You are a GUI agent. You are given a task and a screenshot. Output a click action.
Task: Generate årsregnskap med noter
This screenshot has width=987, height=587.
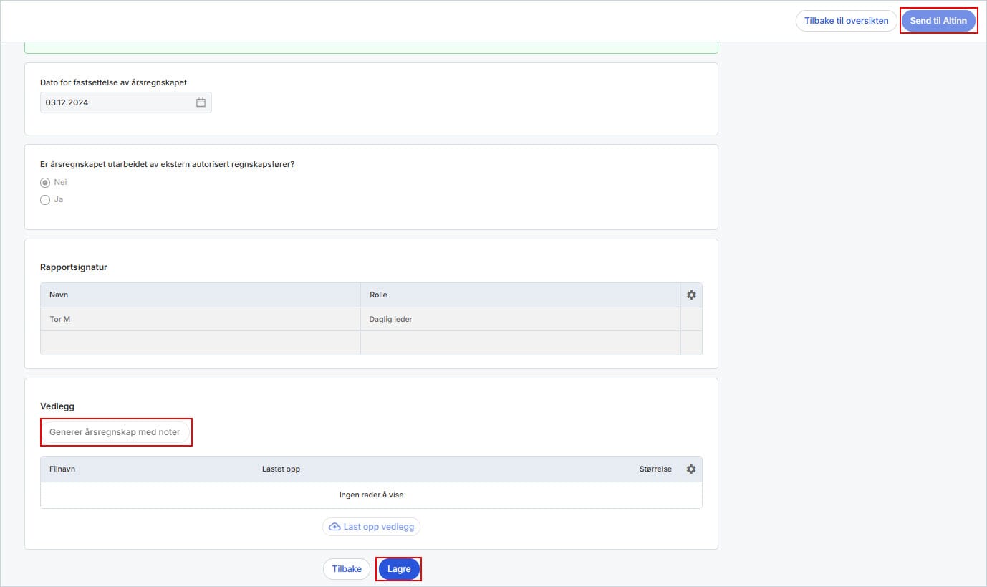pos(115,432)
